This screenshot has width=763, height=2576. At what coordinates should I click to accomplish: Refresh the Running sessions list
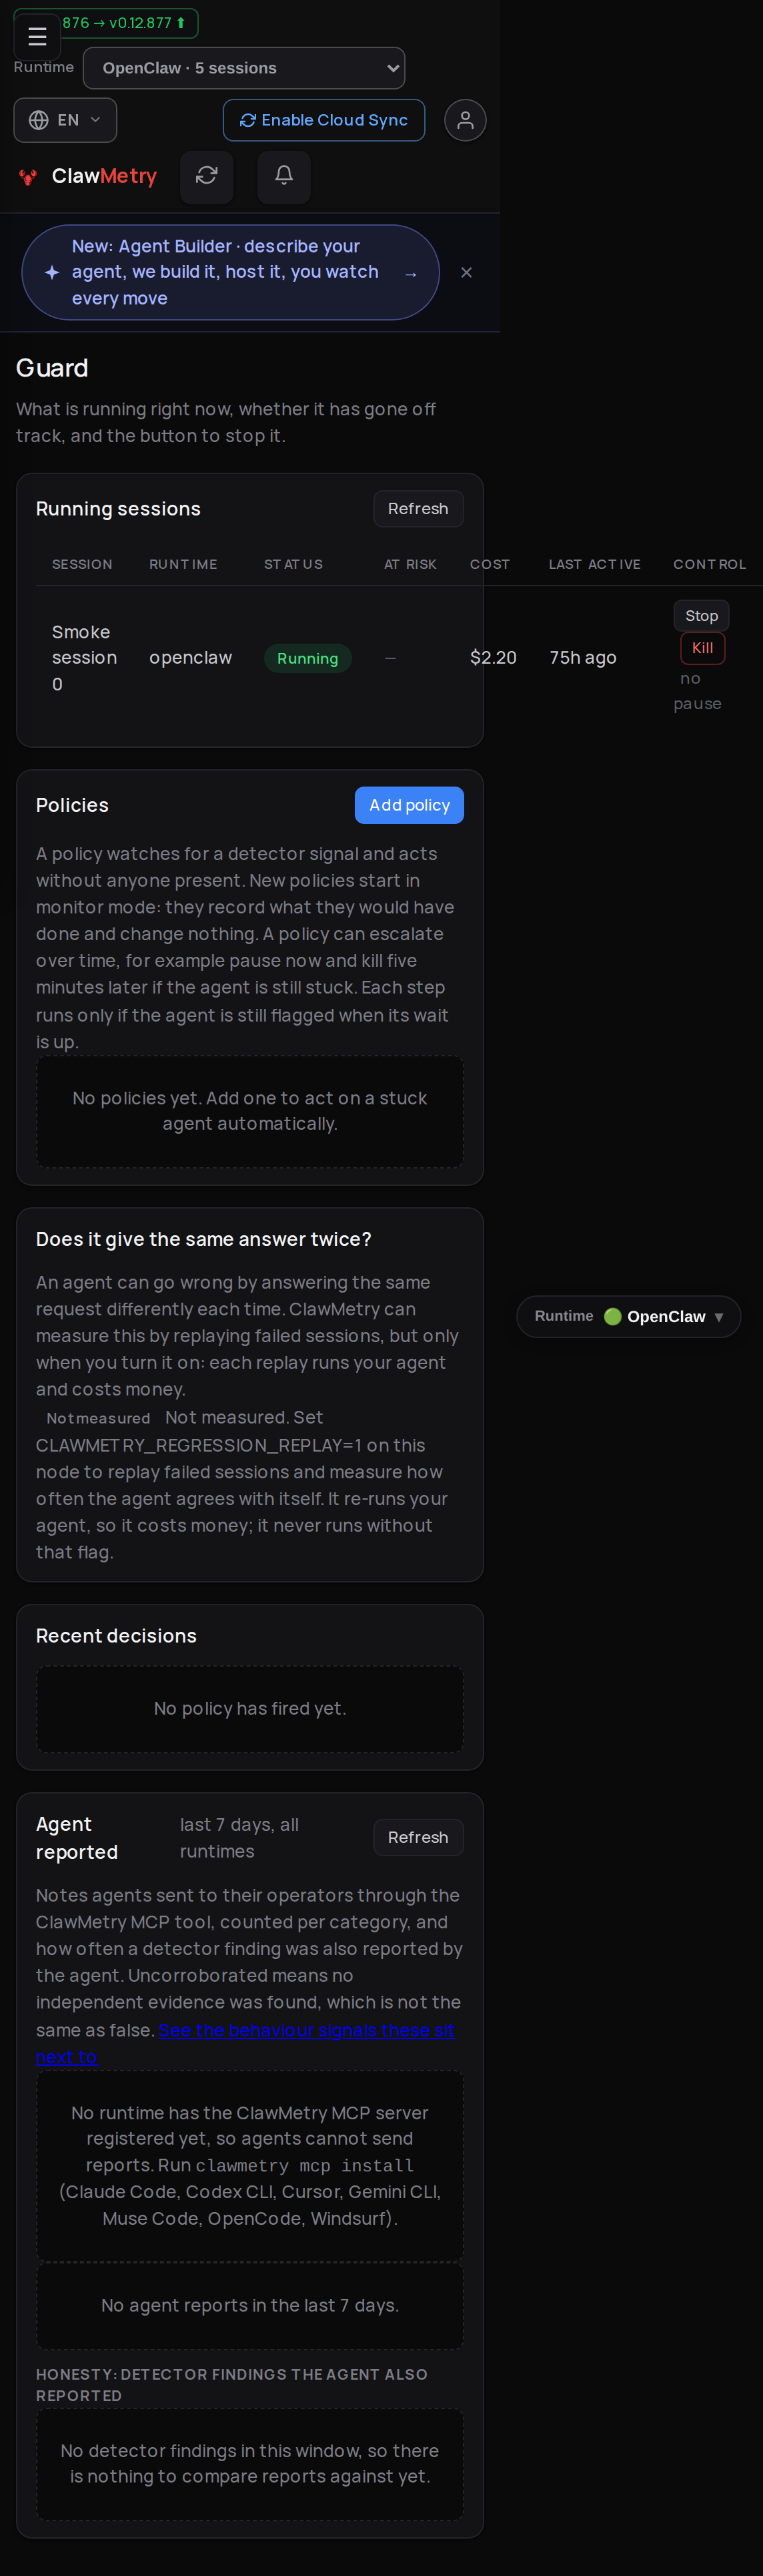coord(418,508)
